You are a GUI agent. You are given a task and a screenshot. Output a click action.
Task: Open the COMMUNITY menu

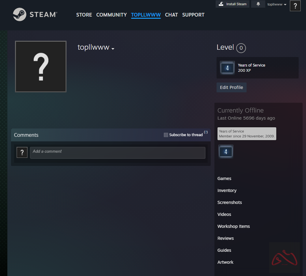[x=111, y=15]
